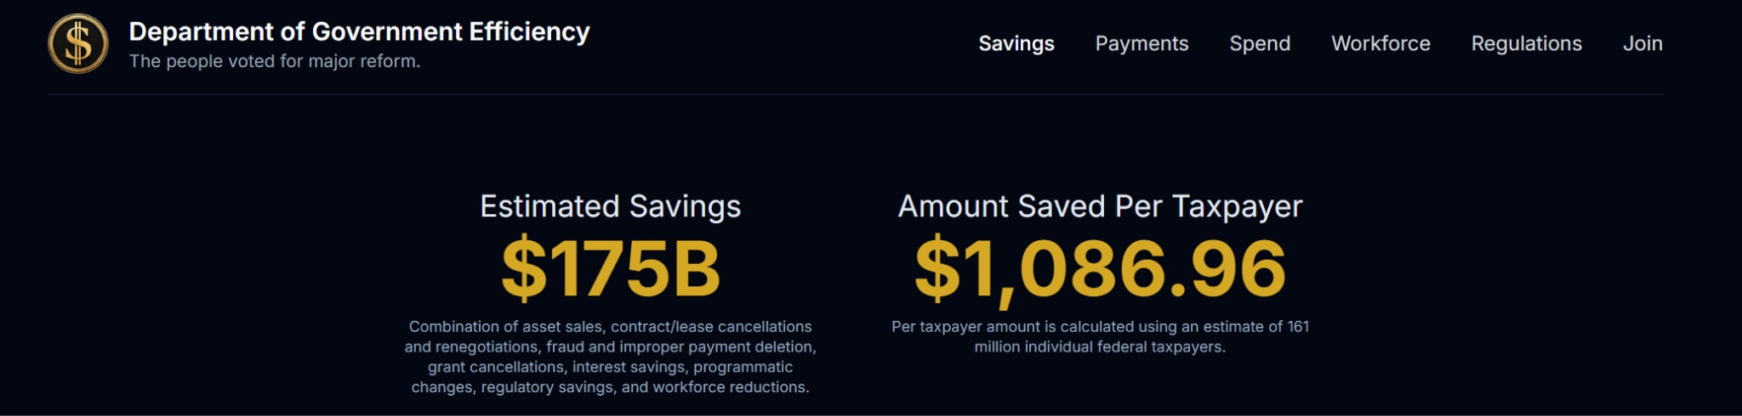The width and height of the screenshot is (1742, 416).
Task: Click the Estimated Savings heading
Action: (x=610, y=206)
